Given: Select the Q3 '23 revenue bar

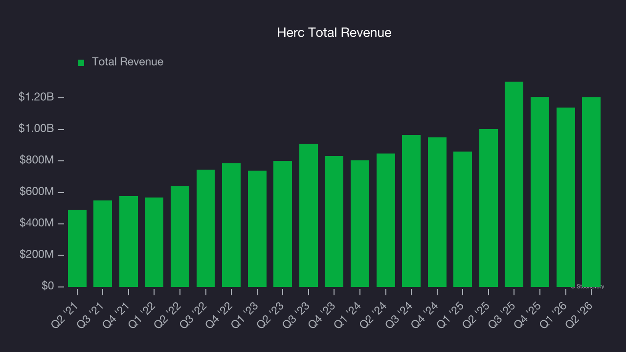Looking at the screenshot, I should click(x=309, y=215).
